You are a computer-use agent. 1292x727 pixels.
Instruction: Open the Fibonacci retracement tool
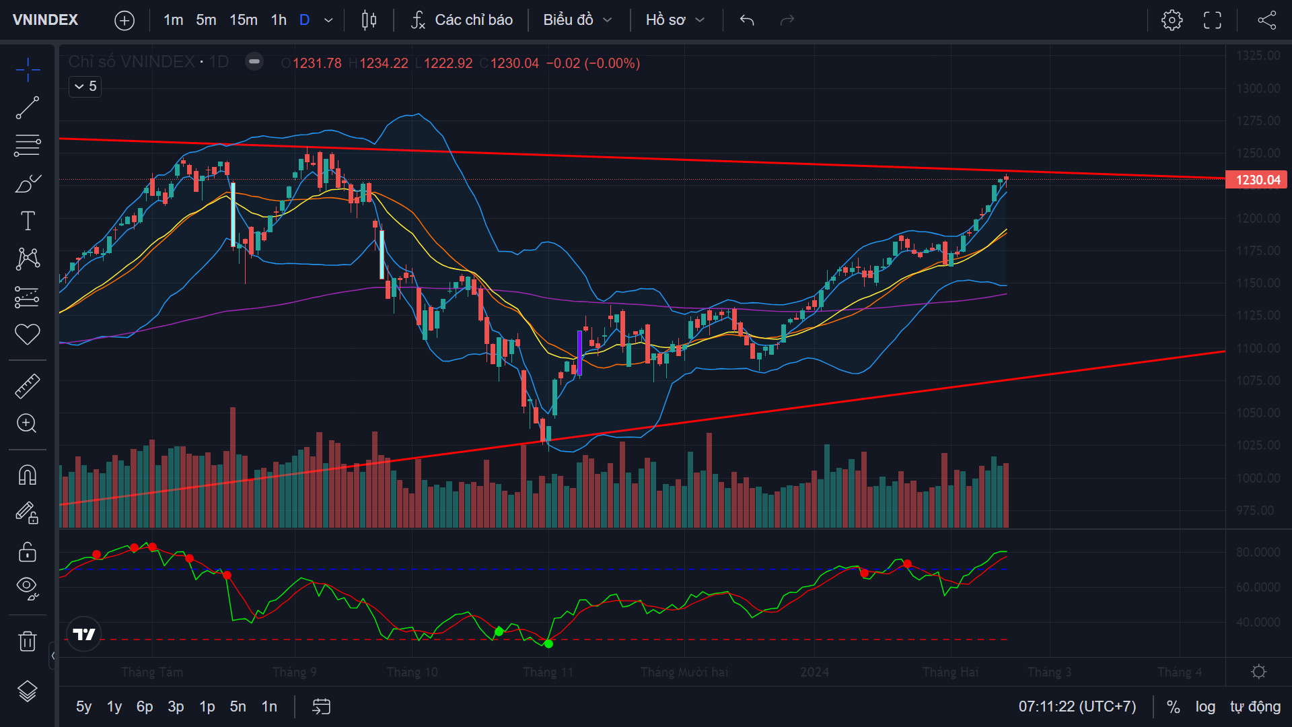(28, 145)
